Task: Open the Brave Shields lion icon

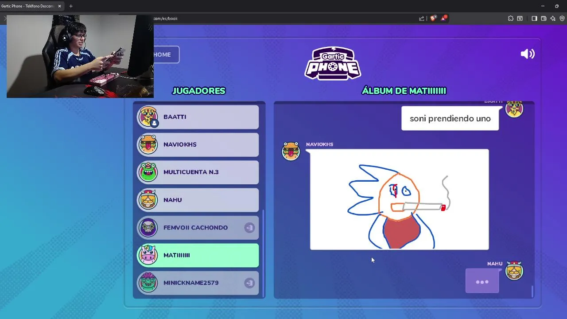Action: coord(433,18)
